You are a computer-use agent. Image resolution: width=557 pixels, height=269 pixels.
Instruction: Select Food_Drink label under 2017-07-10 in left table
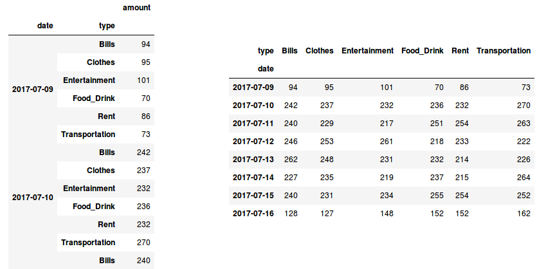click(x=95, y=207)
